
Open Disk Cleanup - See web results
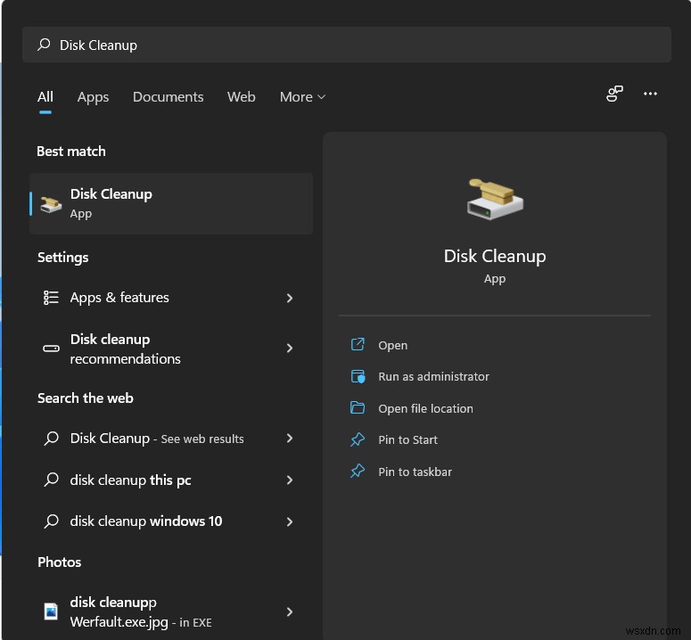(171, 439)
